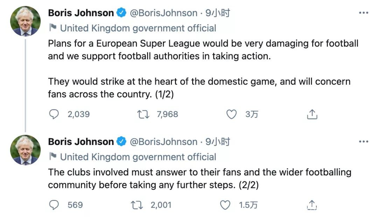Click the verified badge on first tweet
Screen dimensions: 378x217
click(x=121, y=13)
